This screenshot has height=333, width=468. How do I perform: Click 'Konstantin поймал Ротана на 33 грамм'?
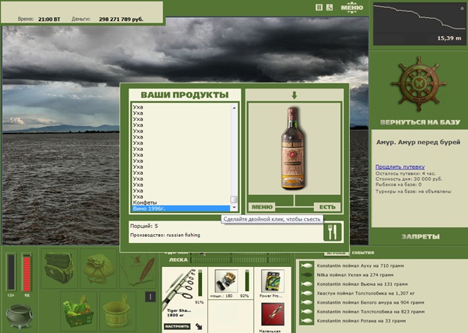[x=361, y=321]
